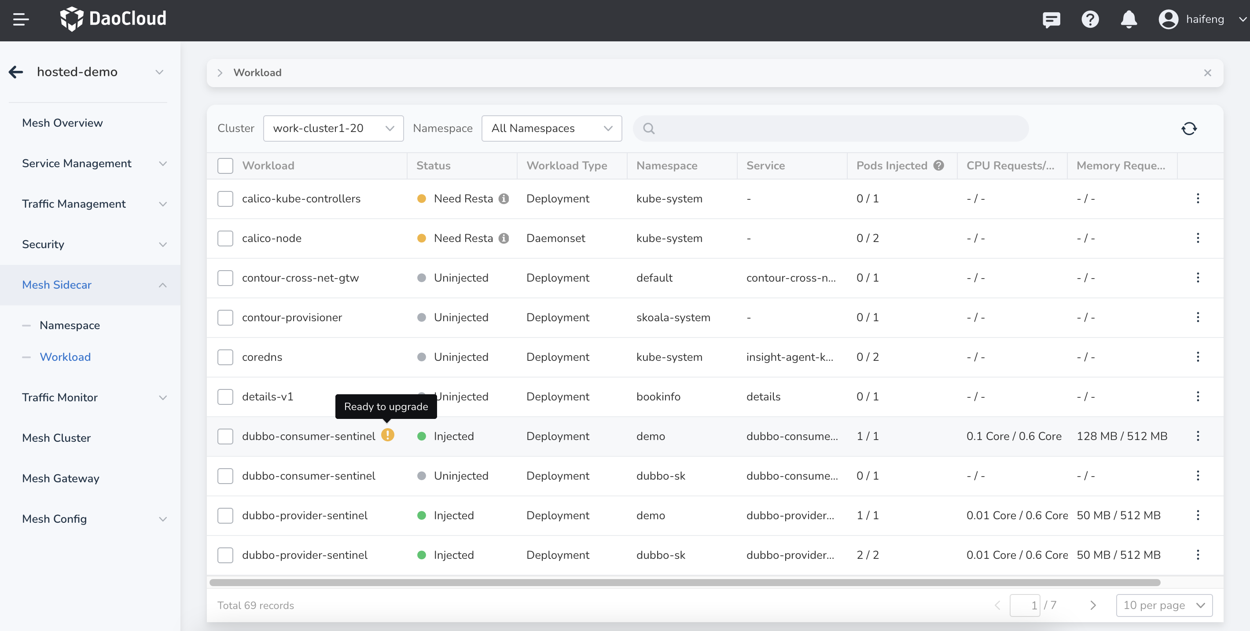Open the contour-provisioner workload
1250x631 pixels.
click(x=292, y=318)
